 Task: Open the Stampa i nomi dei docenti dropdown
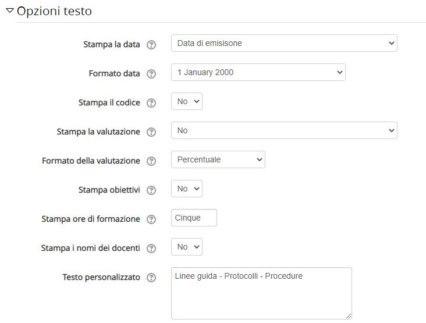[x=187, y=247]
